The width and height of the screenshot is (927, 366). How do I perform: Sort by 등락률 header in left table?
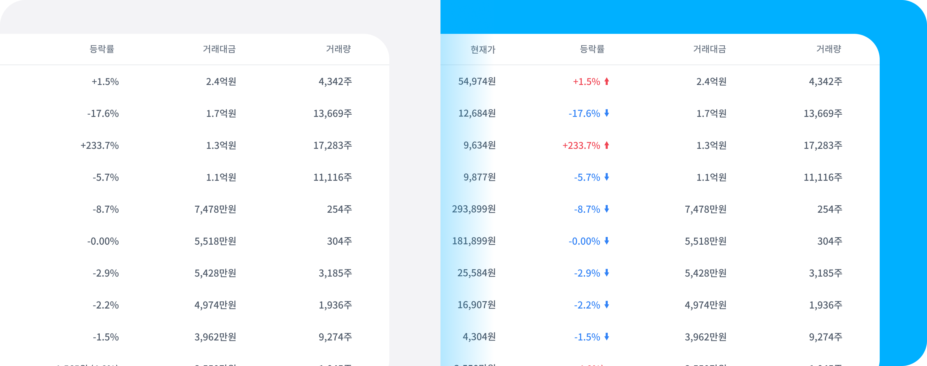pyautogui.click(x=102, y=49)
